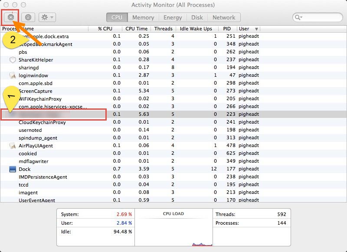Click CPU Time value 5.63

(144, 114)
